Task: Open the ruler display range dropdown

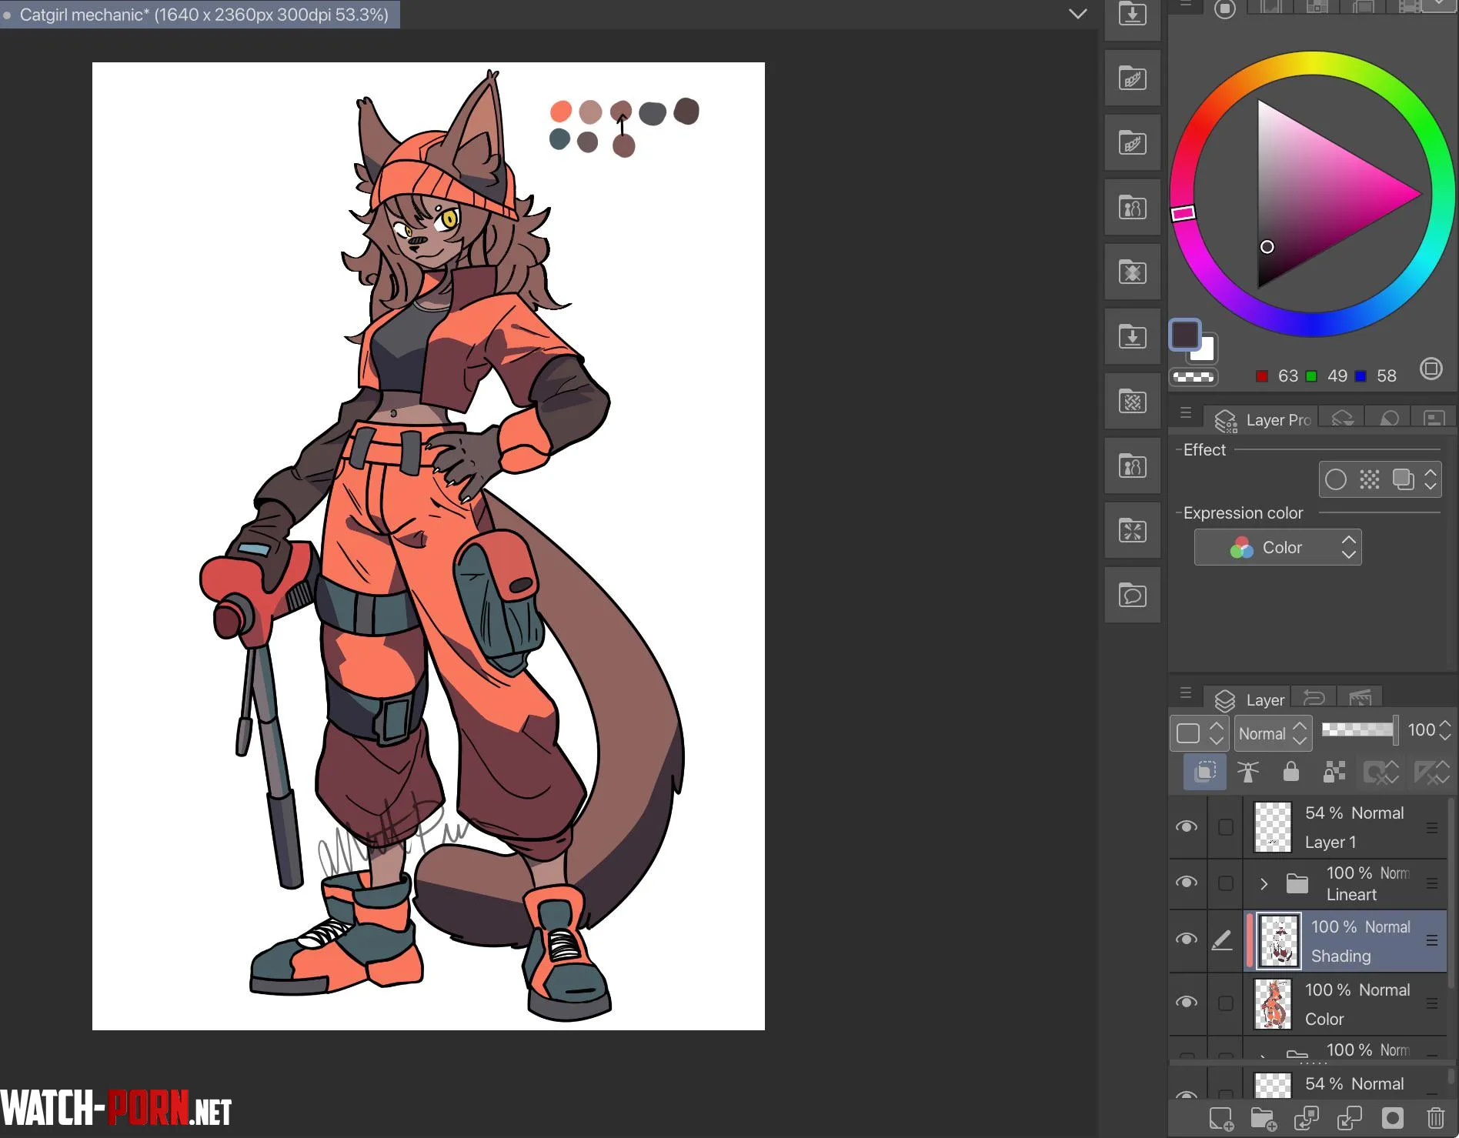Action: pyautogui.click(x=1432, y=772)
